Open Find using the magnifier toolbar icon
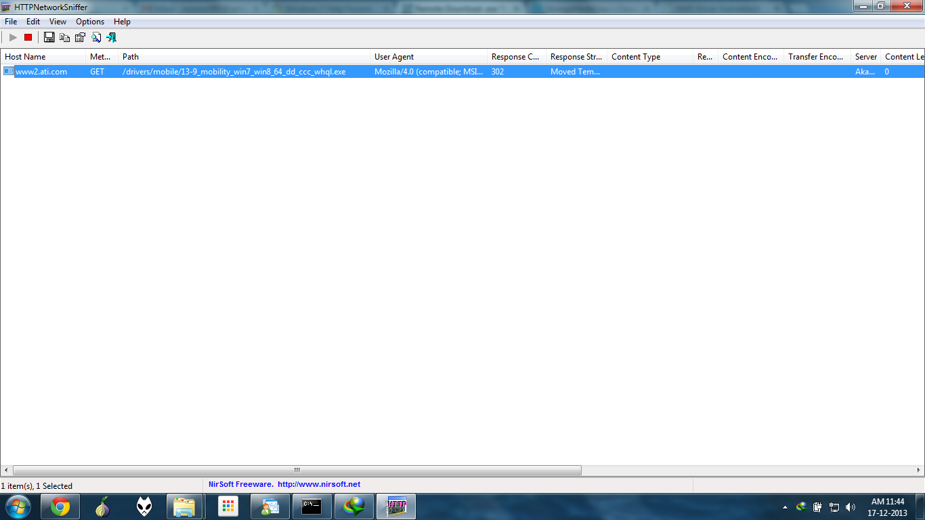 tap(96, 38)
